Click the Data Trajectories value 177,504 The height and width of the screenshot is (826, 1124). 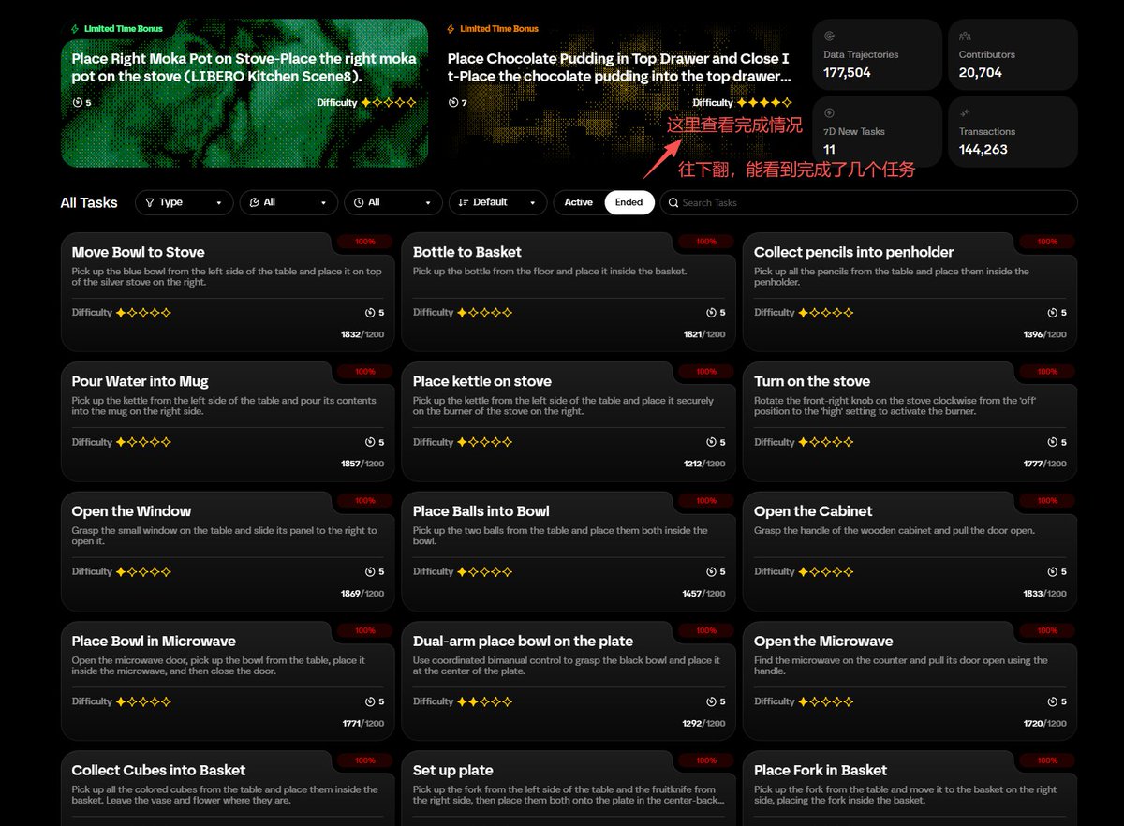pos(847,72)
